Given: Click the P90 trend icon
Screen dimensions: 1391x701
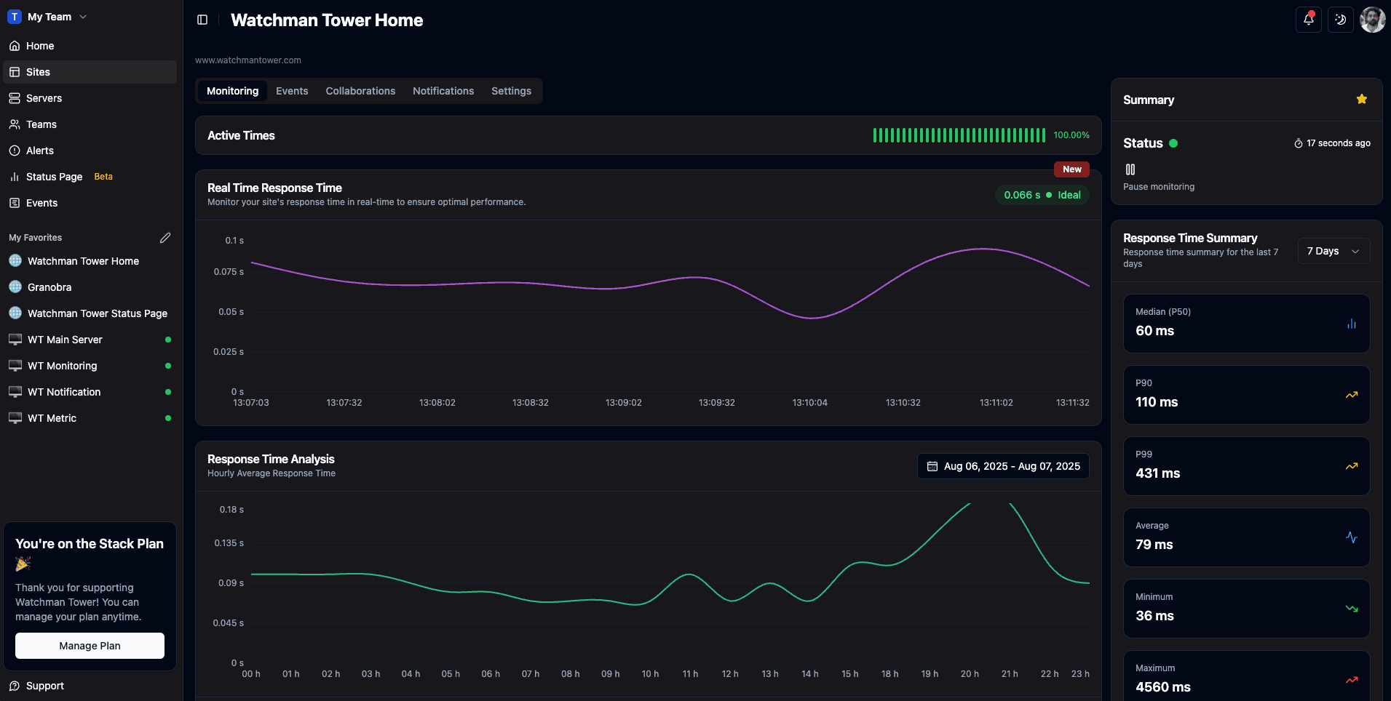Looking at the screenshot, I should [1351, 395].
